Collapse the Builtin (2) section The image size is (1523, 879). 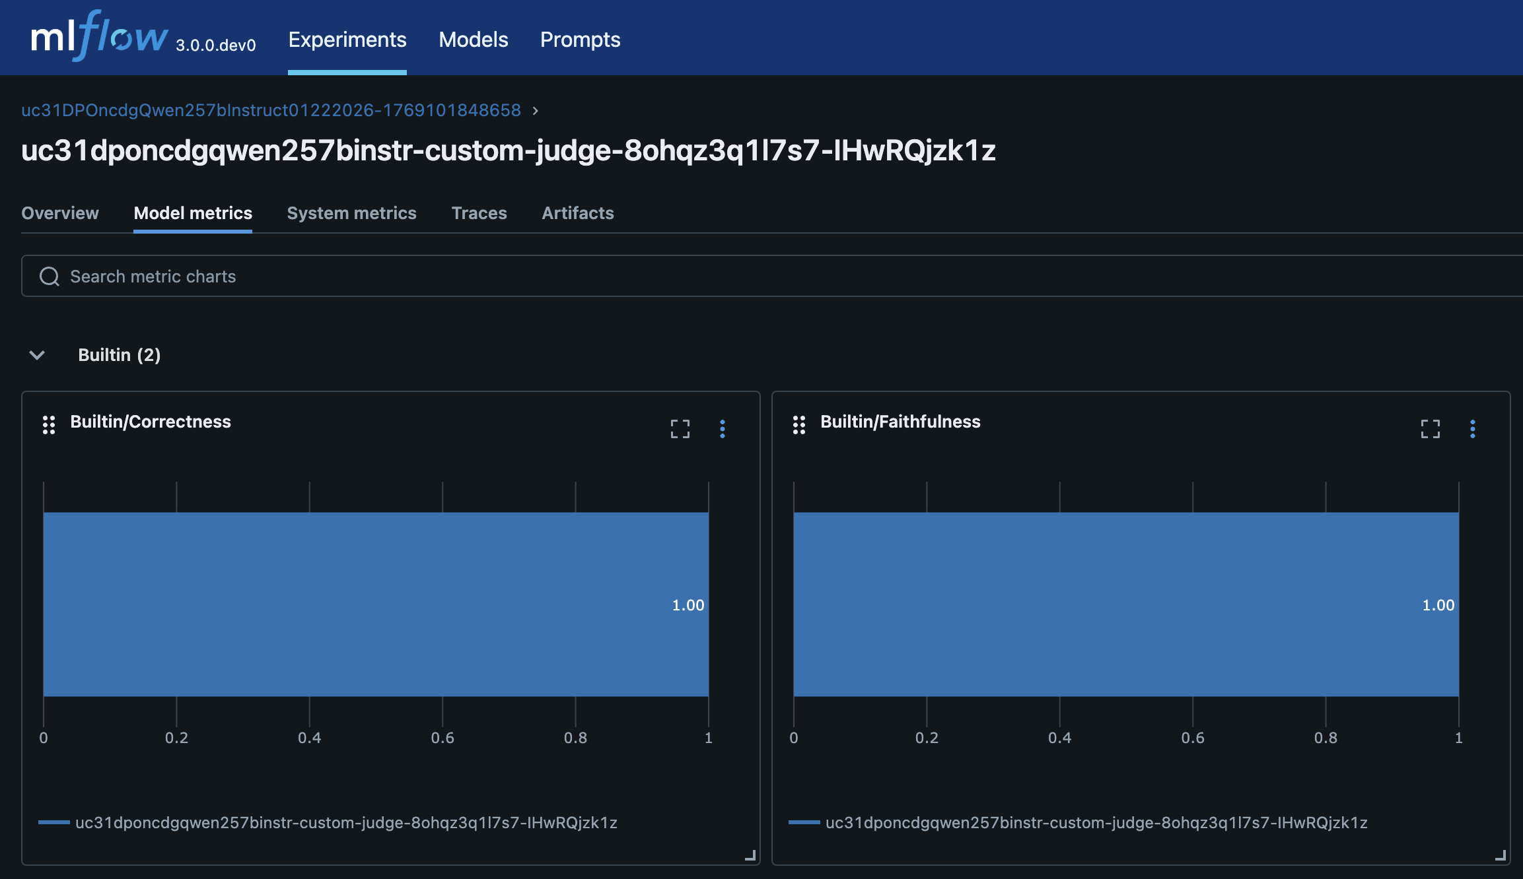tap(37, 355)
